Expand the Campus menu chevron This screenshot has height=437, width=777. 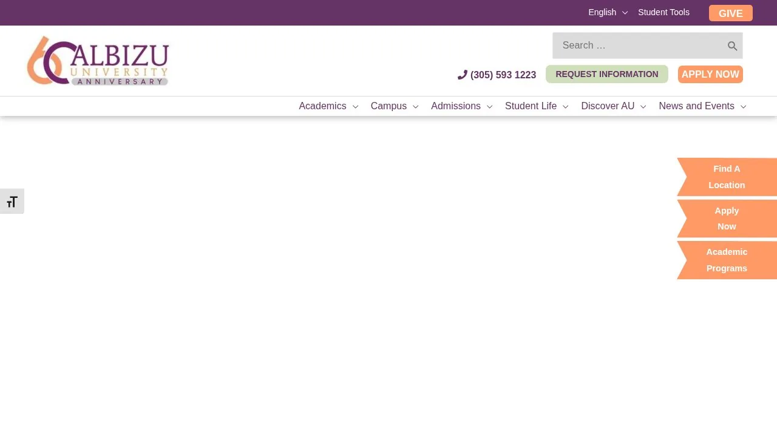coord(415,107)
